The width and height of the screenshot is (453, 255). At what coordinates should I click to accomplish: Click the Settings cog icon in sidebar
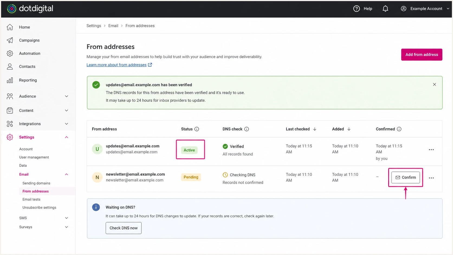coord(10,137)
